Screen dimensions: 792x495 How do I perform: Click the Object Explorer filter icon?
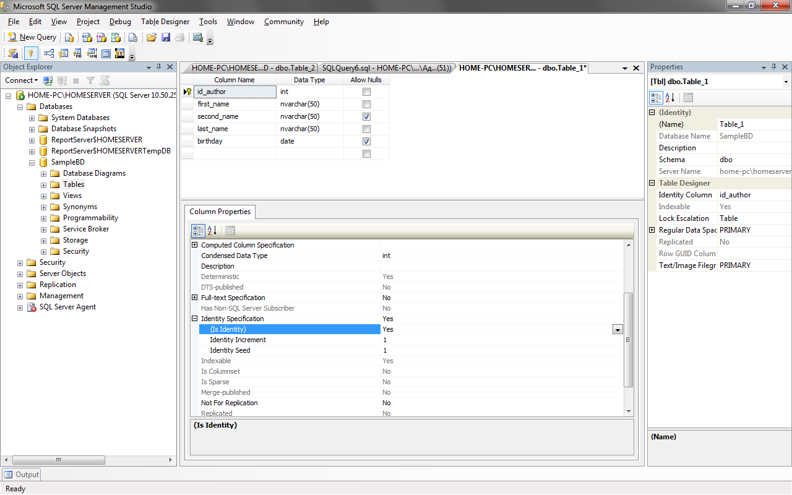[x=90, y=80]
